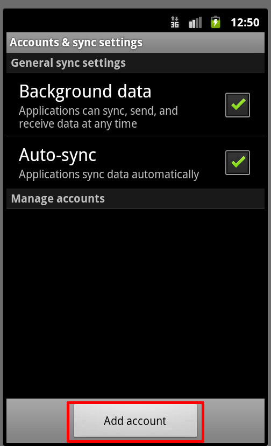The image size is (271, 446).
Task: Tap the 12:50 clock in status bar
Action: coord(245,23)
